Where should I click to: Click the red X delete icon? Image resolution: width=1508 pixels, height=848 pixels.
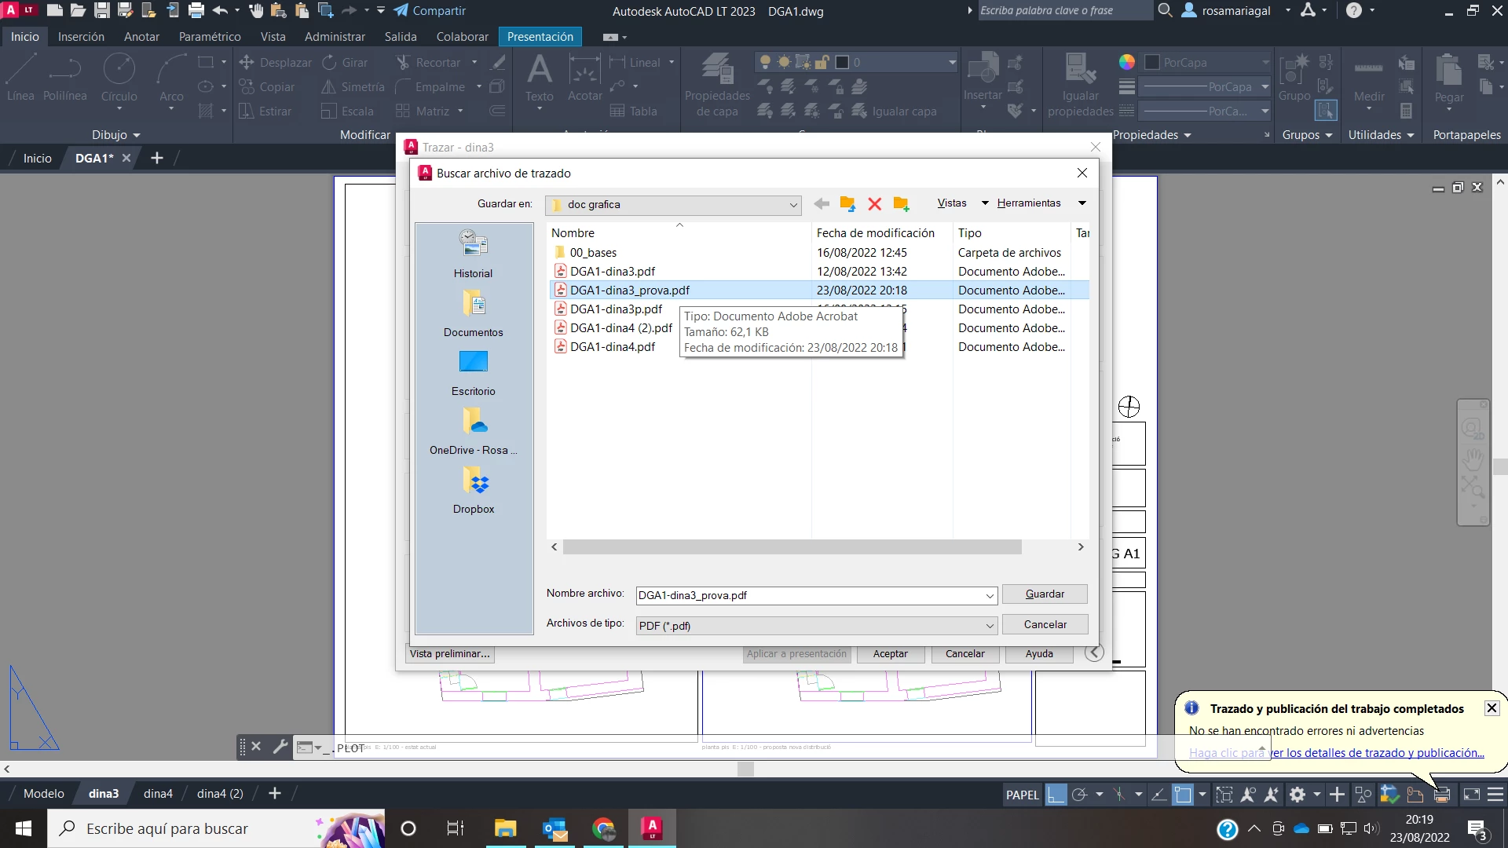(x=874, y=204)
